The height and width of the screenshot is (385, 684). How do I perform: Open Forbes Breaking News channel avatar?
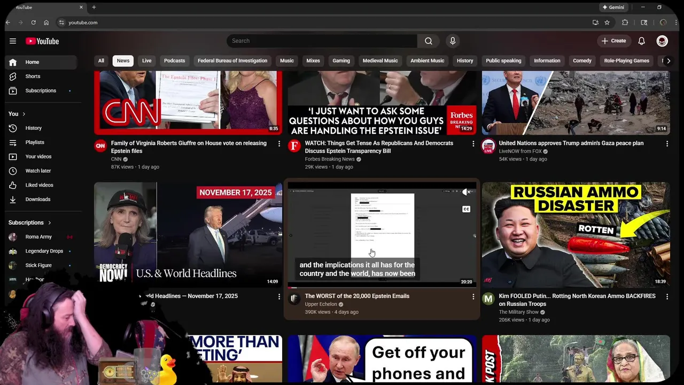point(294,146)
